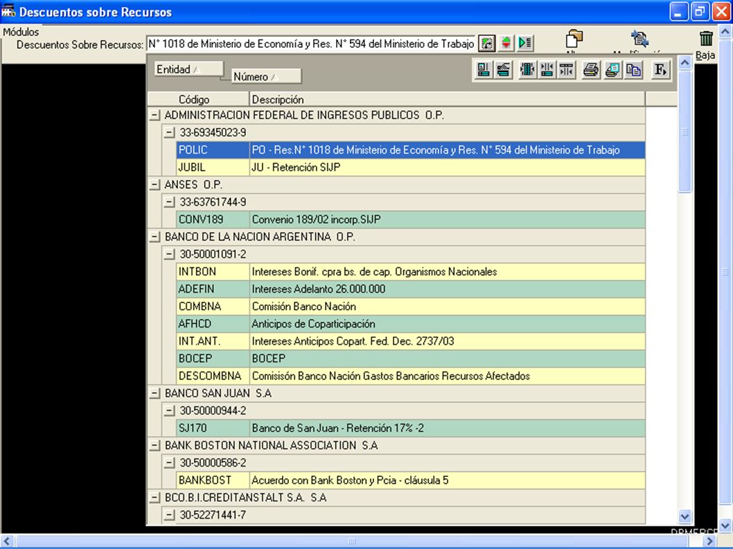Click the copy documents icon in grid toolbar
The image size is (733, 549).
(633, 70)
